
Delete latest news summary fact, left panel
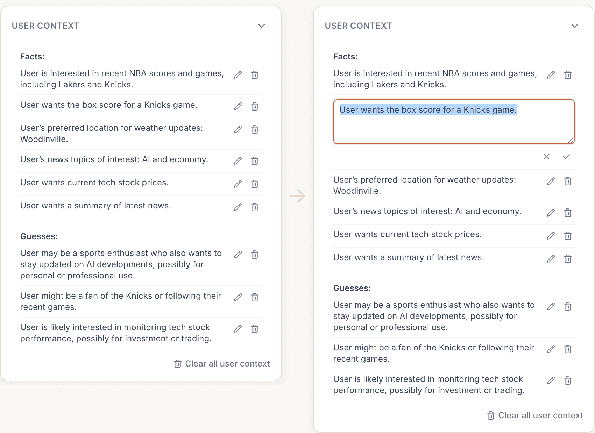[255, 207]
